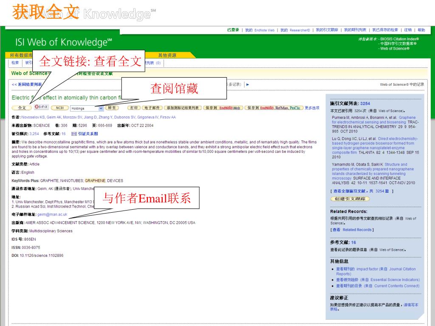Image resolution: width=435 pixels, height=326 pixels.
Task: Click 创建引文跟踪 button
Action: pyautogui.click(x=350, y=199)
